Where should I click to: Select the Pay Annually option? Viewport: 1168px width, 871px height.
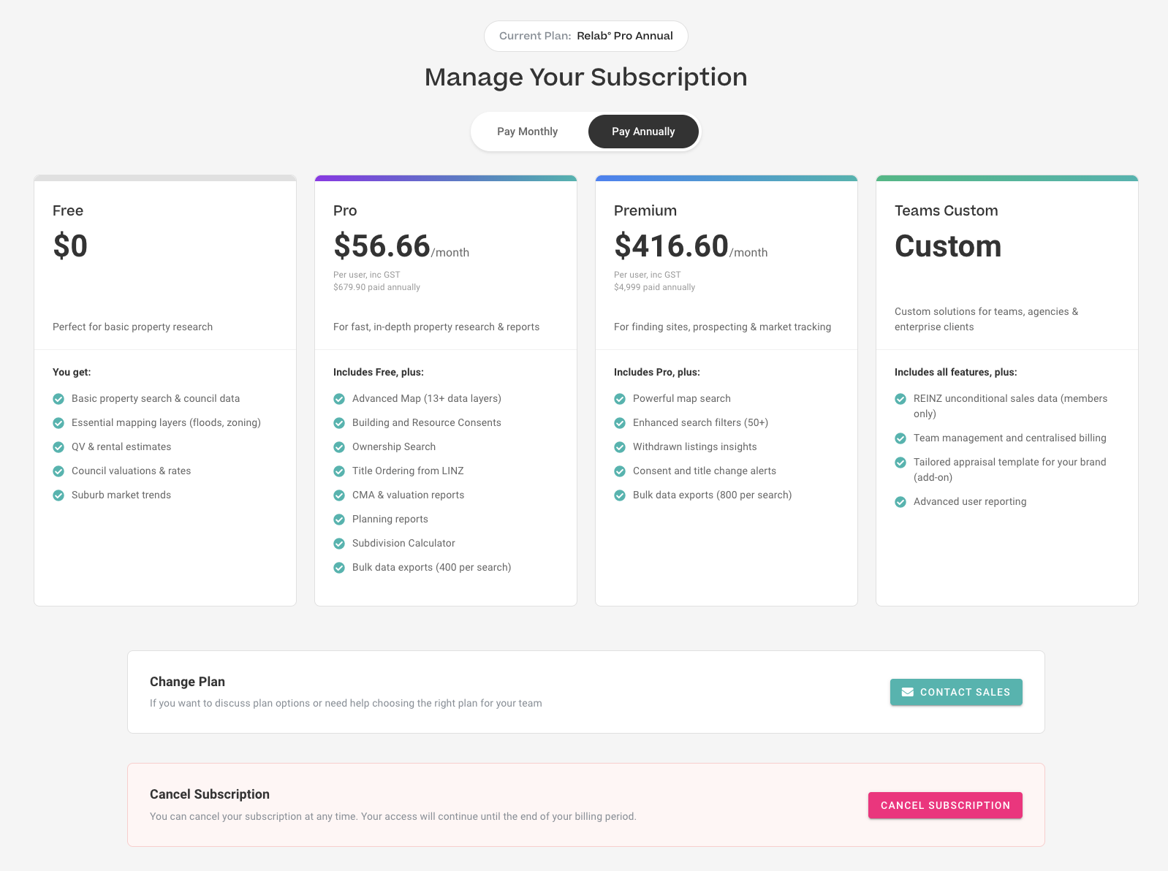point(643,132)
